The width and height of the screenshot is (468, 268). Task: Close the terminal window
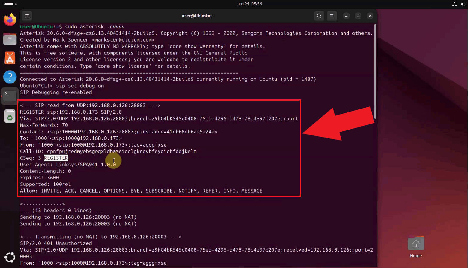point(370,16)
